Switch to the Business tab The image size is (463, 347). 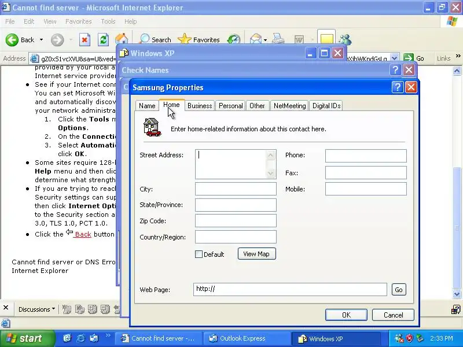[x=200, y=106]
